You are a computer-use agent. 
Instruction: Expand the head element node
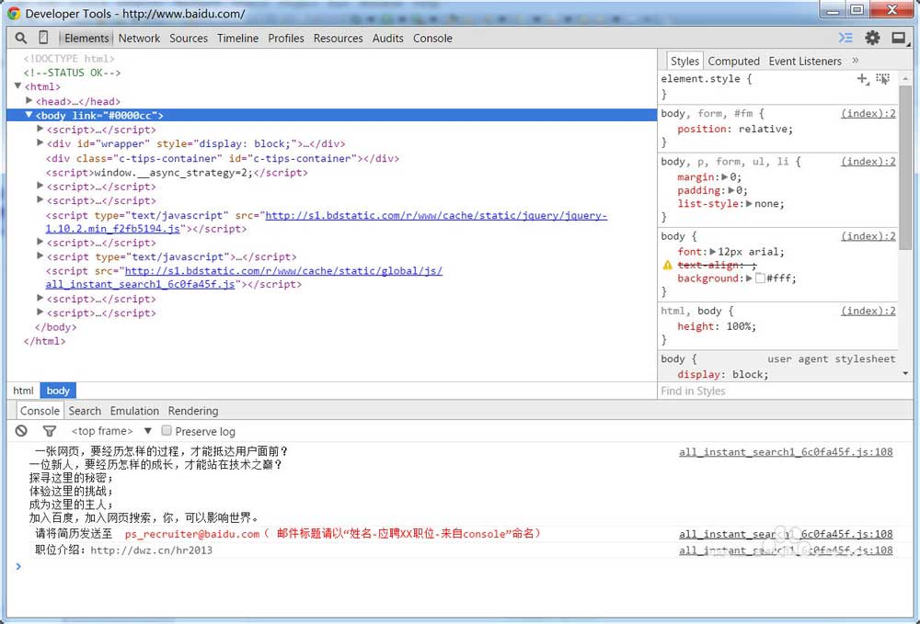tap(29, 101)
